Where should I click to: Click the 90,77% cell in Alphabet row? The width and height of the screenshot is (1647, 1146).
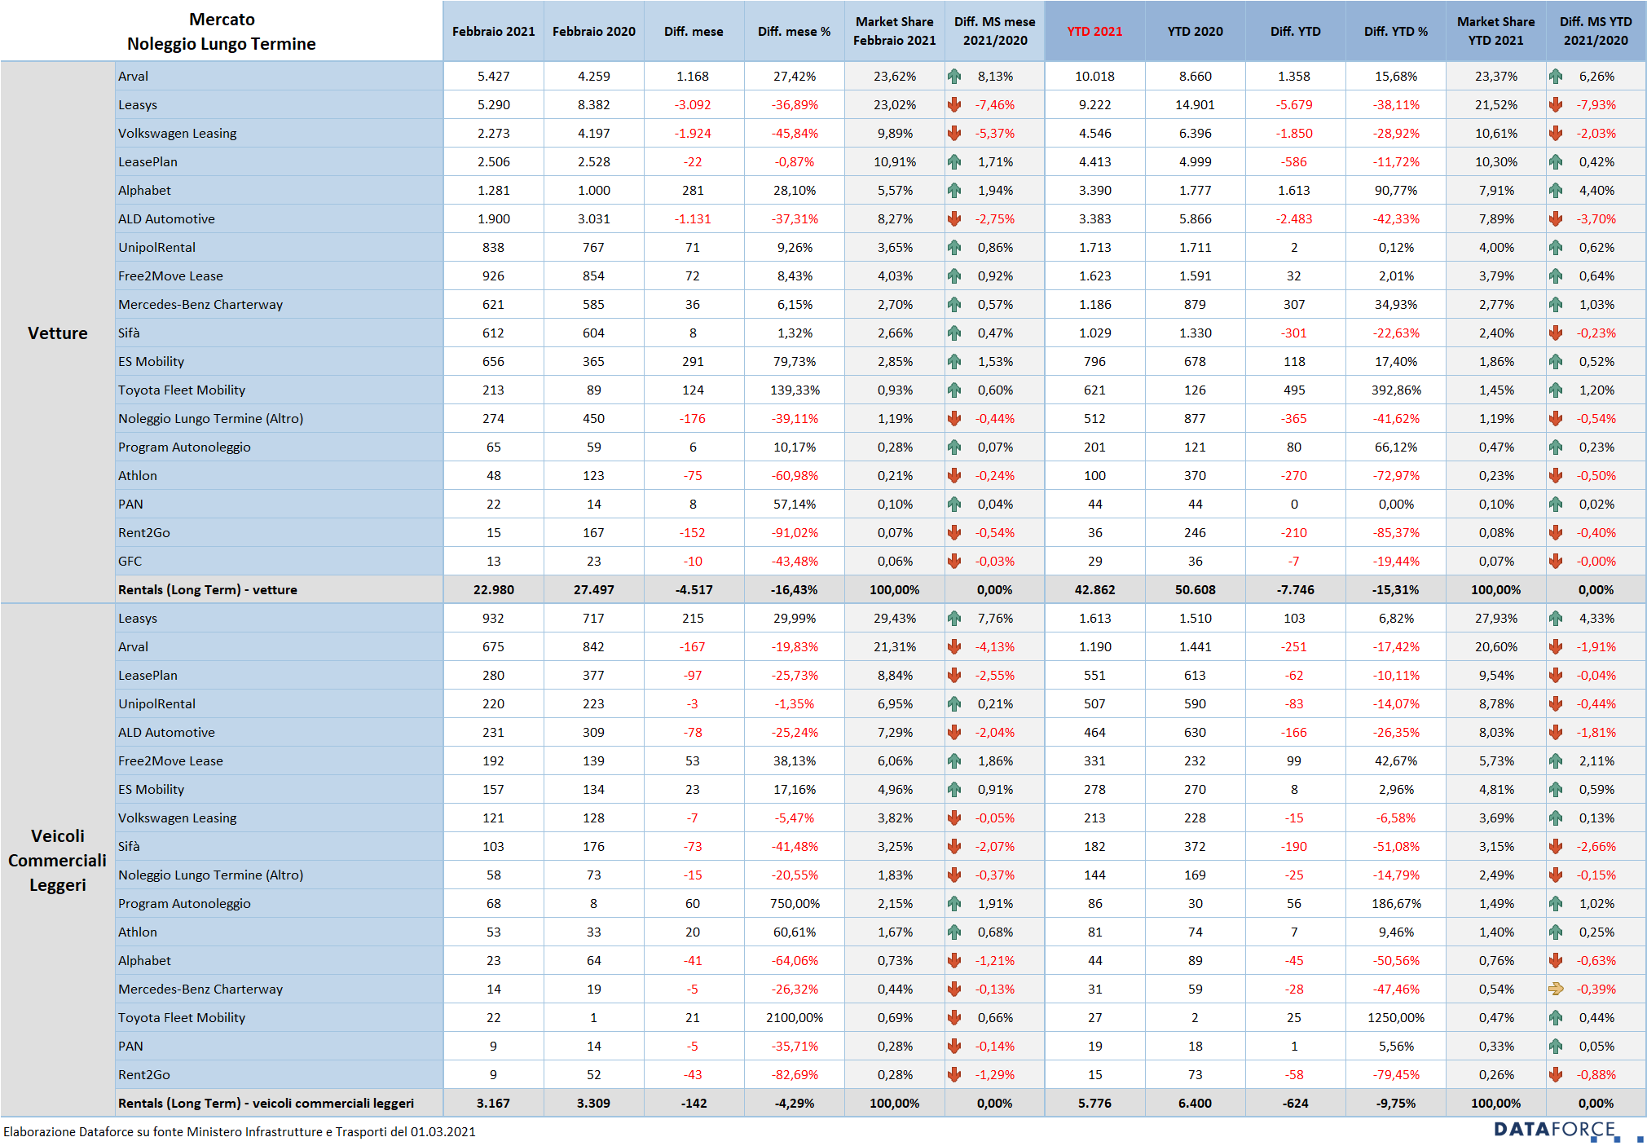tap(1396, 190)
